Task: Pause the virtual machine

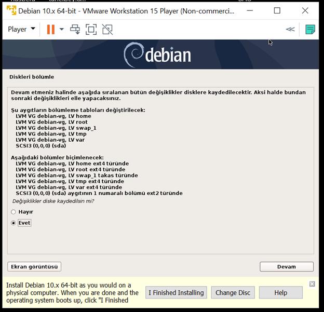Action: click(x=51, y=30)
